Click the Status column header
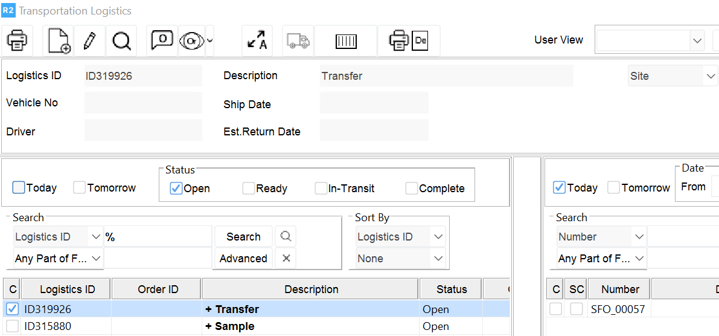 pyautogui.click(x=452, y=289)
